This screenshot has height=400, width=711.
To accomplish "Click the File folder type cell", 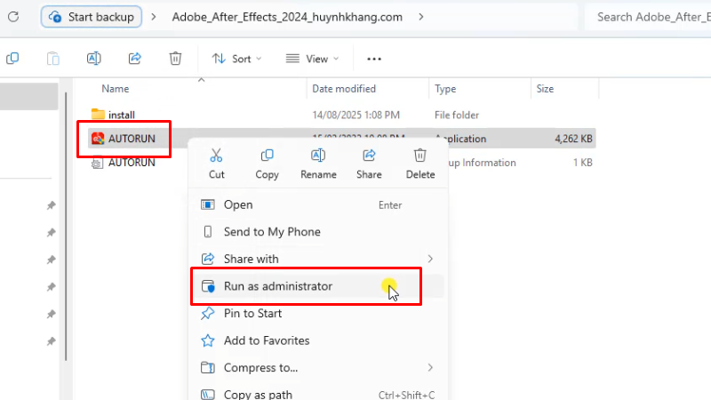I will 457,115.
